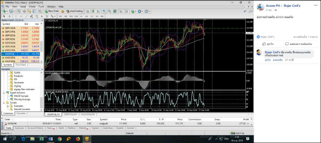
Task: Click the New Order button
Action: pos(52,11)
